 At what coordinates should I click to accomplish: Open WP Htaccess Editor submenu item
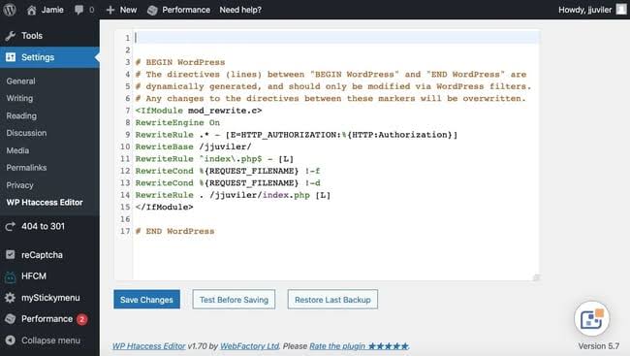(45, 203)
